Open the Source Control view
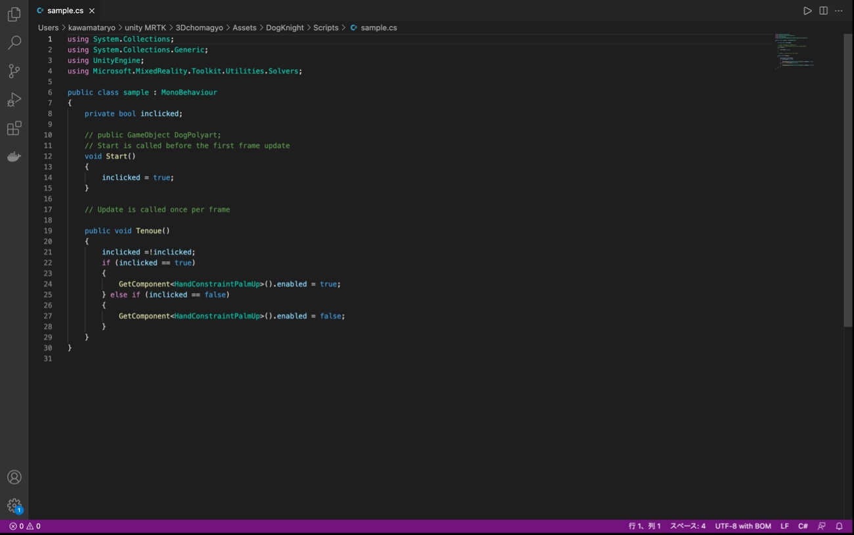The height and width of the screenshot is (535, 854). pyautogui.click(x=14, y=71)
